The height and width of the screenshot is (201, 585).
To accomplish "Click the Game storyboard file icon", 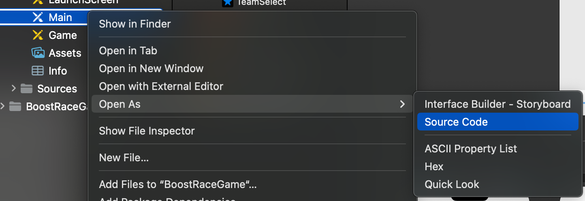I will click(x=38, y=35).
